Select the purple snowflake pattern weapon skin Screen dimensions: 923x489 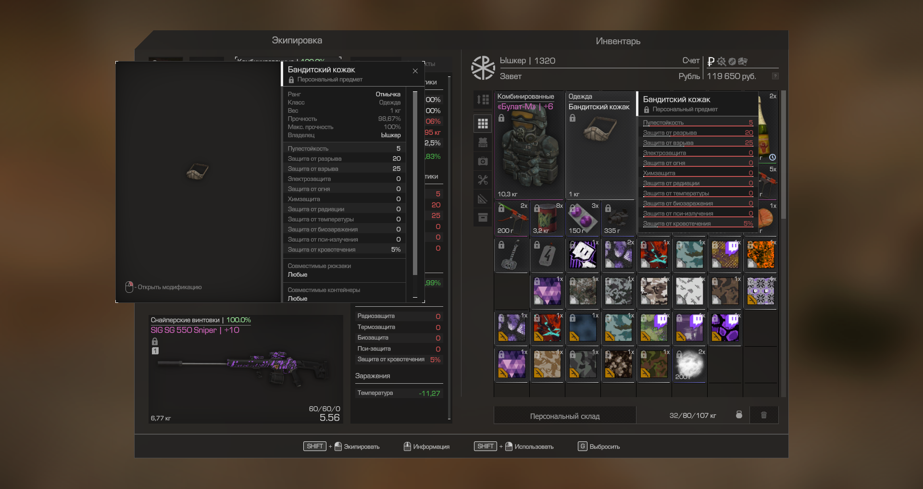(x=761, y=292)
